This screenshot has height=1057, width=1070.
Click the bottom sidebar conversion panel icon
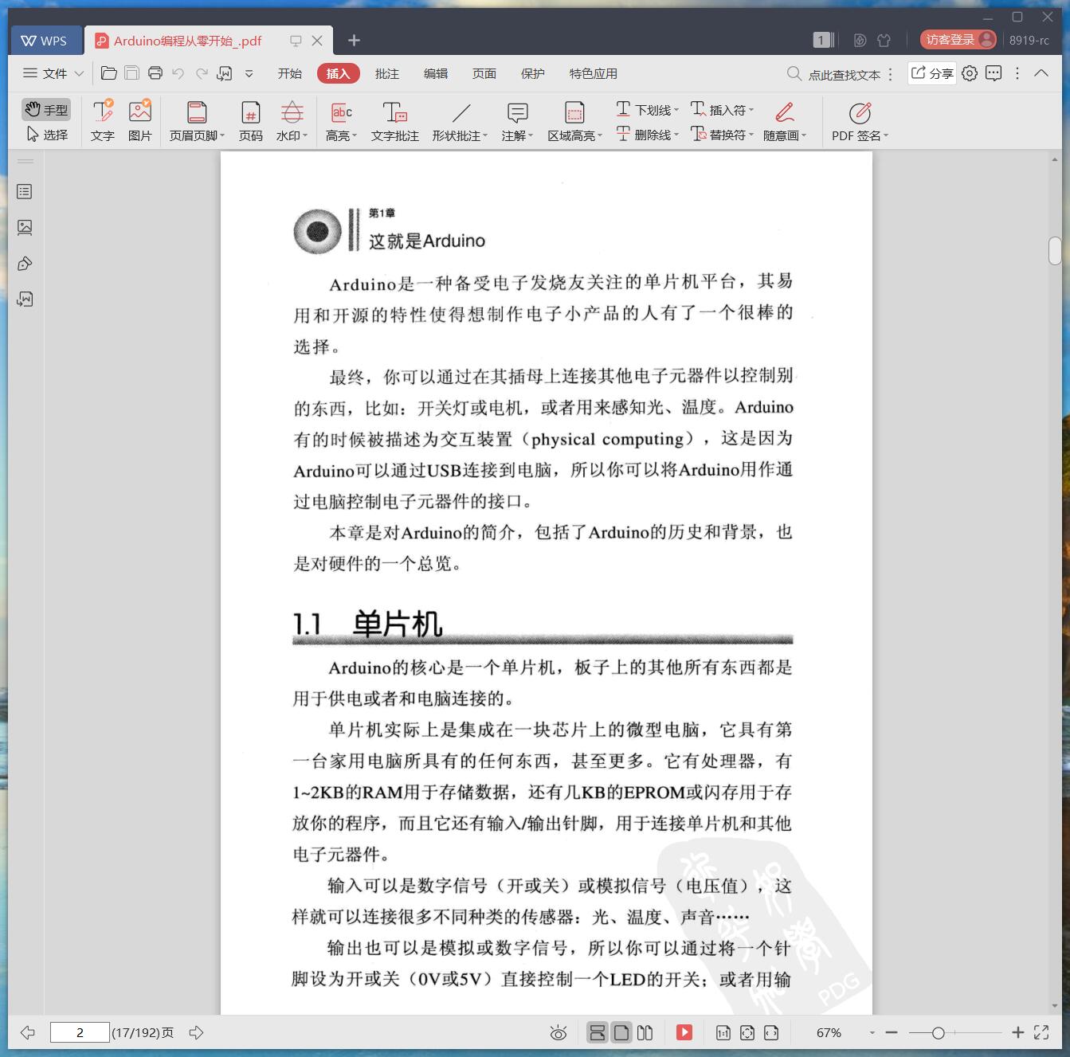point(25,299)
